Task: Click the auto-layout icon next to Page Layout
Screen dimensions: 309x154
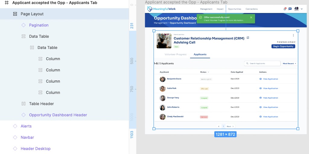Action: pyautogui.click(x=15, y=14)
